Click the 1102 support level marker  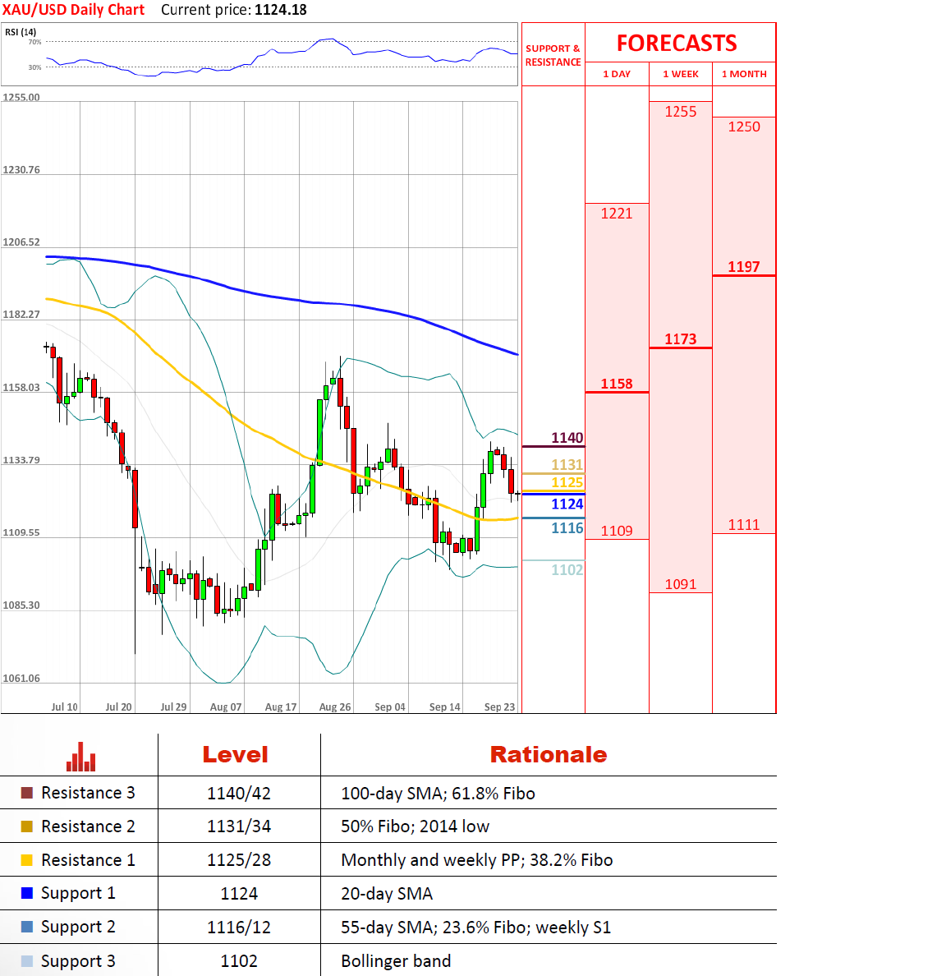[567, 569]
